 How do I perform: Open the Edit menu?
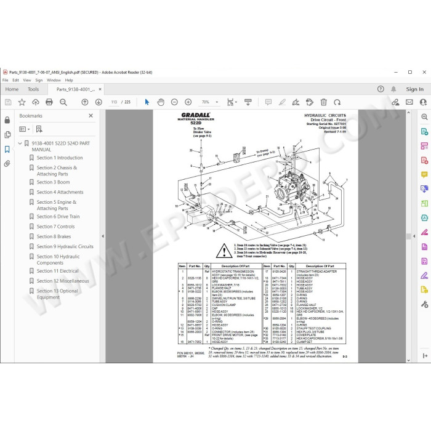click(x=15, y=80)
